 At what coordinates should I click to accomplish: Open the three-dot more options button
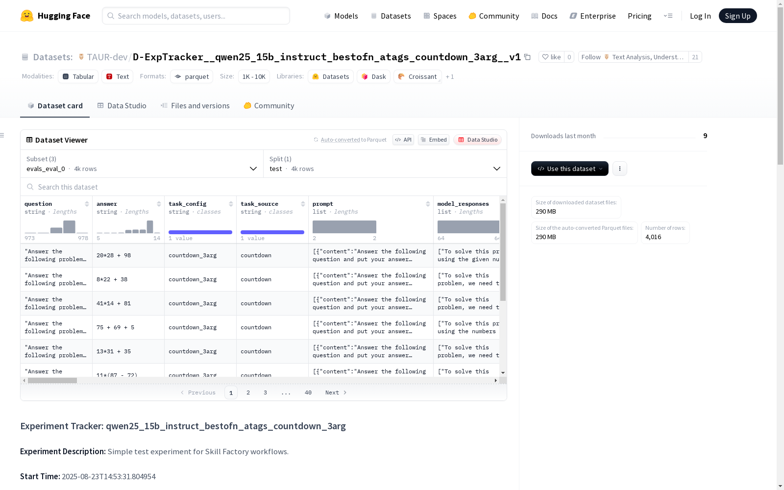pyautogui.click(x=620, y=169)
